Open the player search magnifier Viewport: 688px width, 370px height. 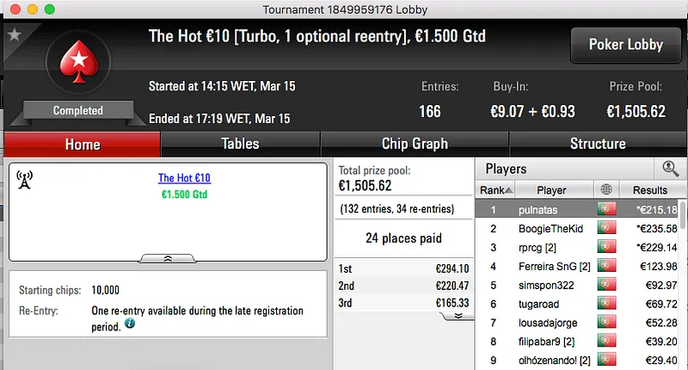click(x=668, y=169)
